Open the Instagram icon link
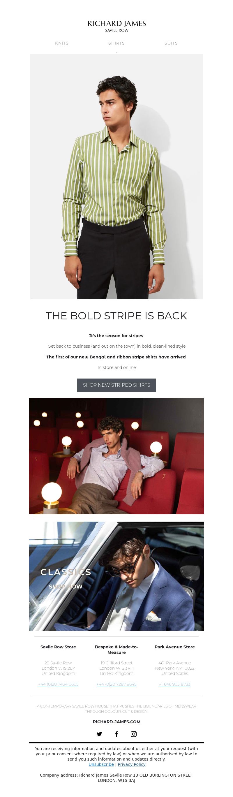The width and height of the screenshot is (233, 797). click(134, 733)
